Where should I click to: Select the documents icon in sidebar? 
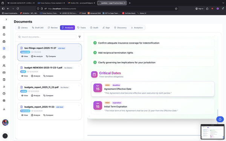4,49
